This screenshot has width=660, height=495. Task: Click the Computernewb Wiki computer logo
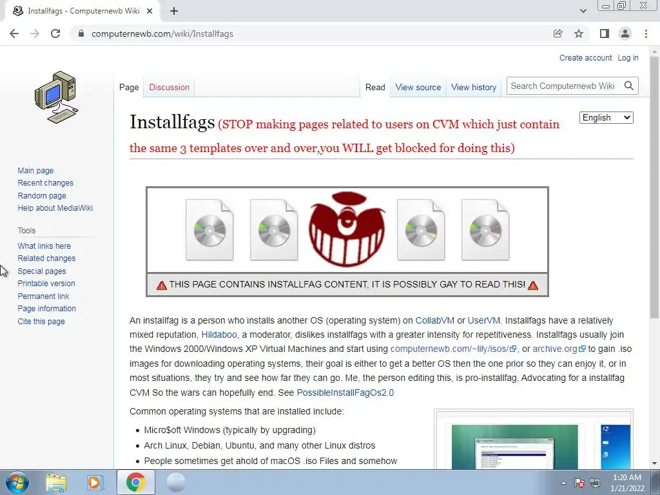57,97
